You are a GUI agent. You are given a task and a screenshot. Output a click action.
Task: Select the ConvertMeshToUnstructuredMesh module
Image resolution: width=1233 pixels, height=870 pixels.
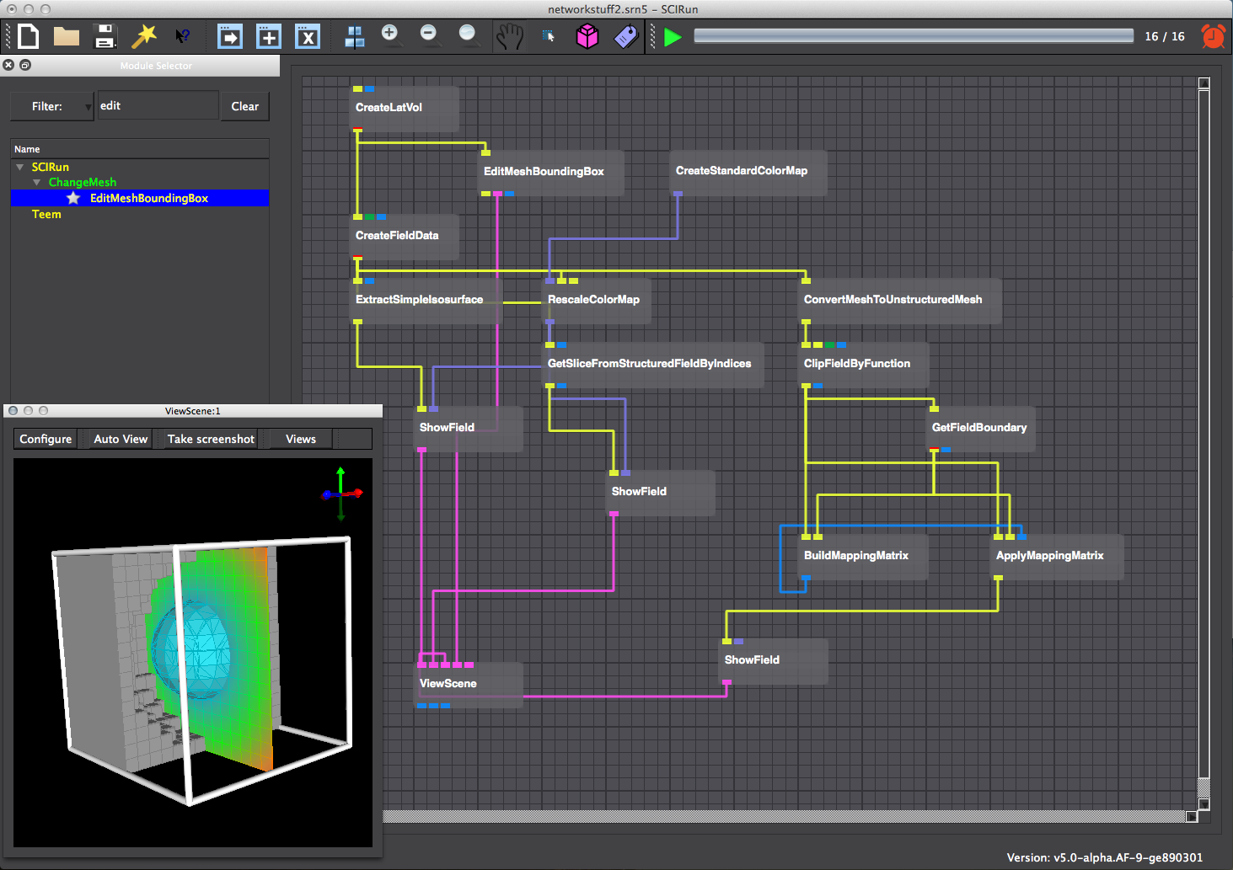(x=900, y=300)
